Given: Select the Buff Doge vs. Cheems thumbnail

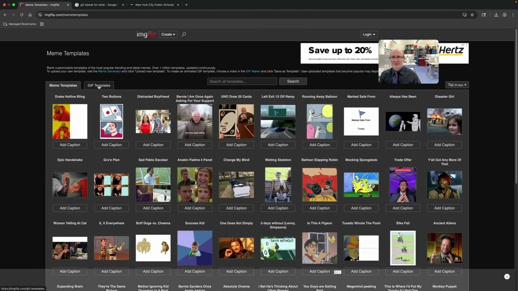Looking at the screenshot, I should [x=153, y=248].
